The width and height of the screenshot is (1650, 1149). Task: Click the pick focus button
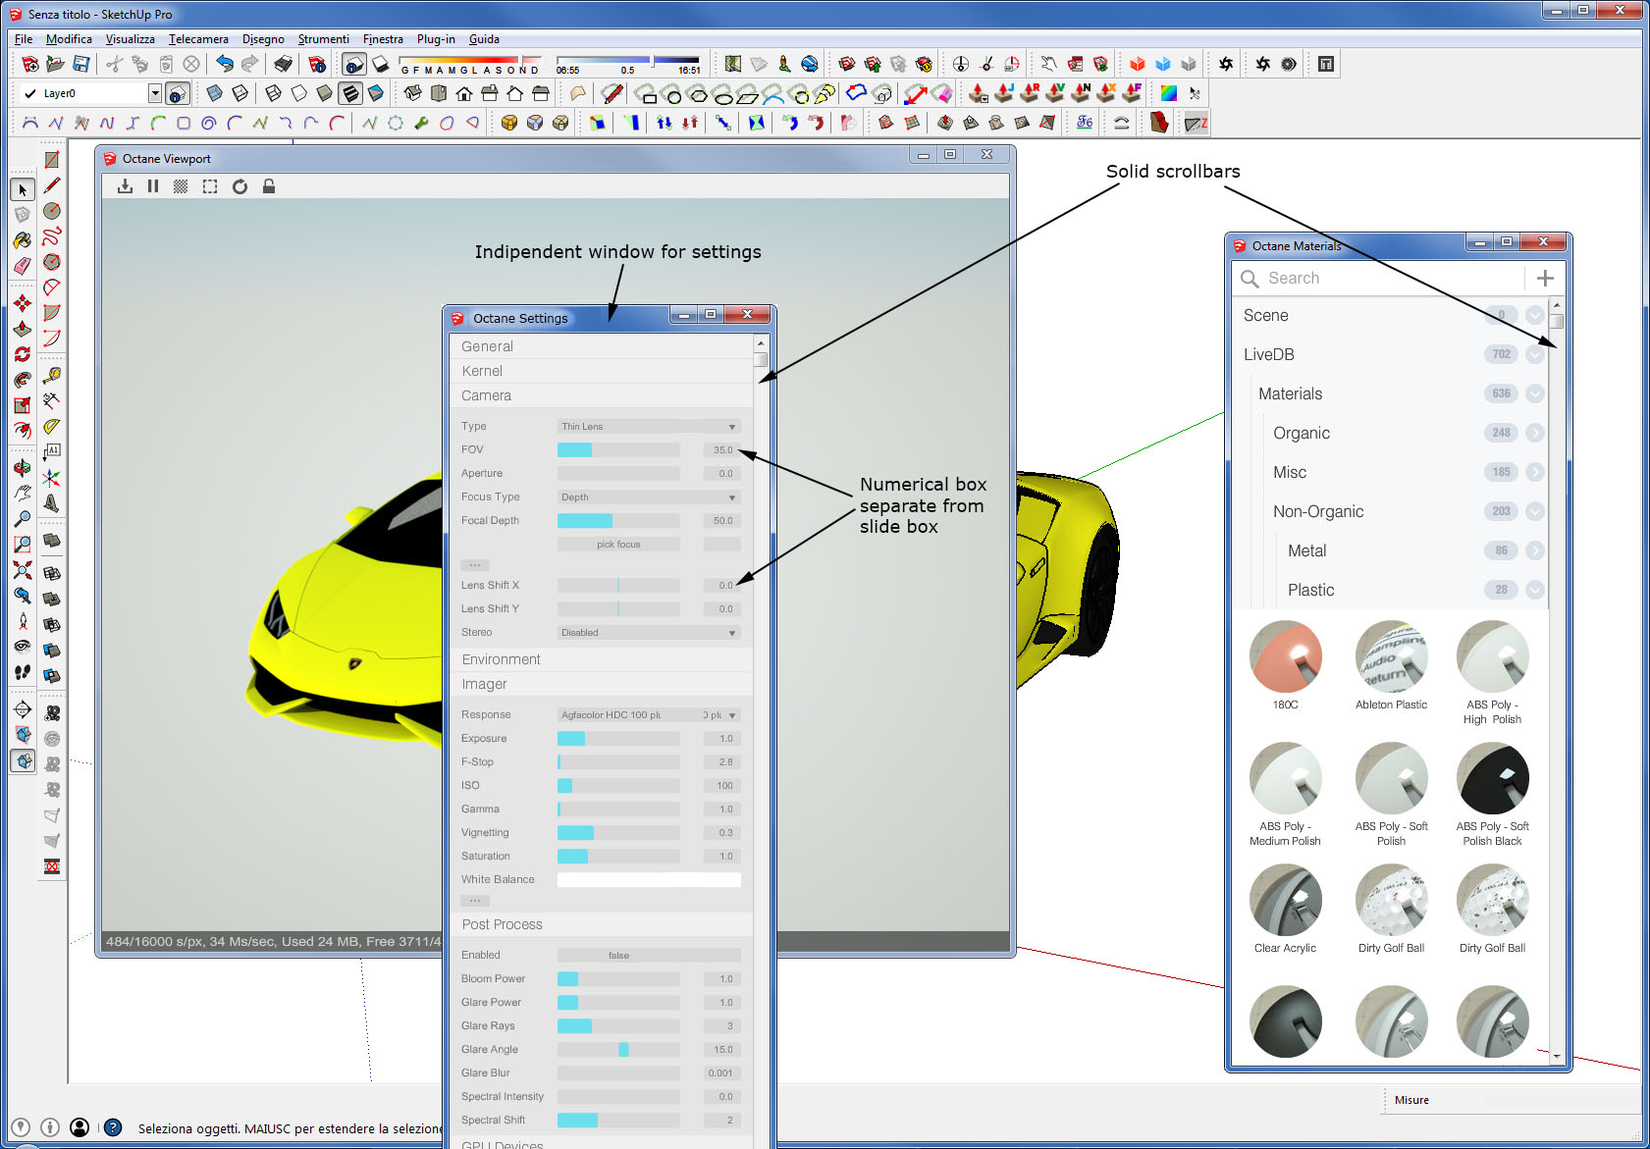pos(618,544)
